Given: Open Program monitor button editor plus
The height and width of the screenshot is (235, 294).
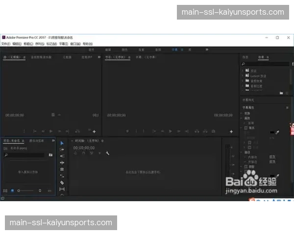Looking at the screenshot, I should point(231,132).
